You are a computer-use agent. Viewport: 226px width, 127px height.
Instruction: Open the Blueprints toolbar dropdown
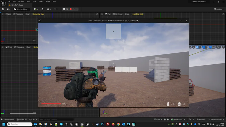tap(42, 9)
